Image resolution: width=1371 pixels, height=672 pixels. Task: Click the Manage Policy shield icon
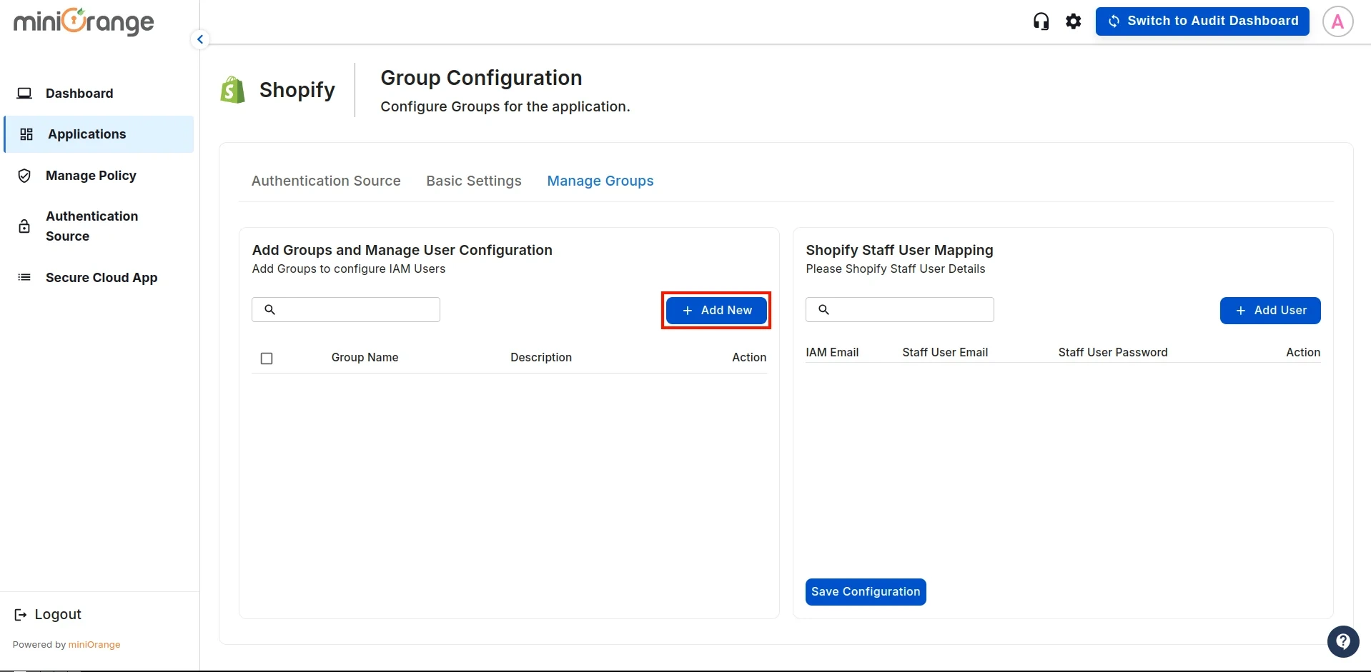(24, 176)
